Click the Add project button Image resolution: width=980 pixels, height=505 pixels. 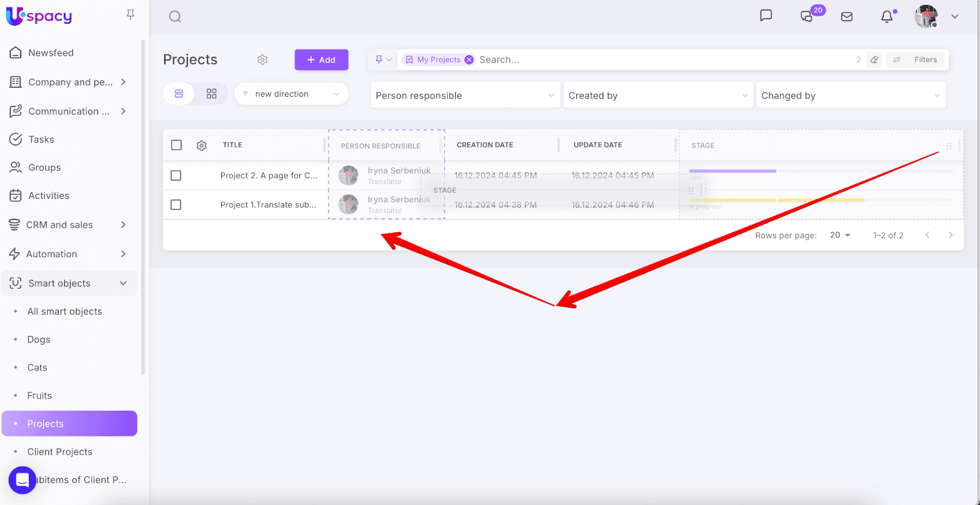pos(321,59)
